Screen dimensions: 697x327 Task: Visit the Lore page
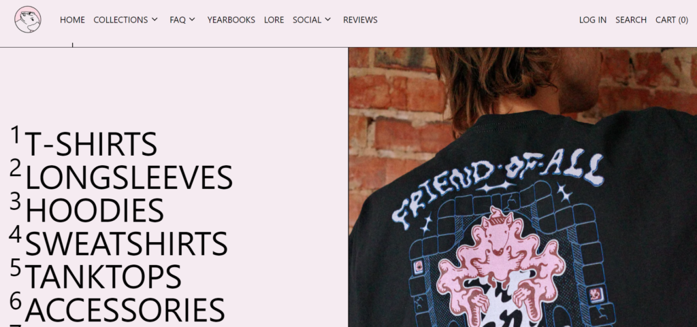274,20
